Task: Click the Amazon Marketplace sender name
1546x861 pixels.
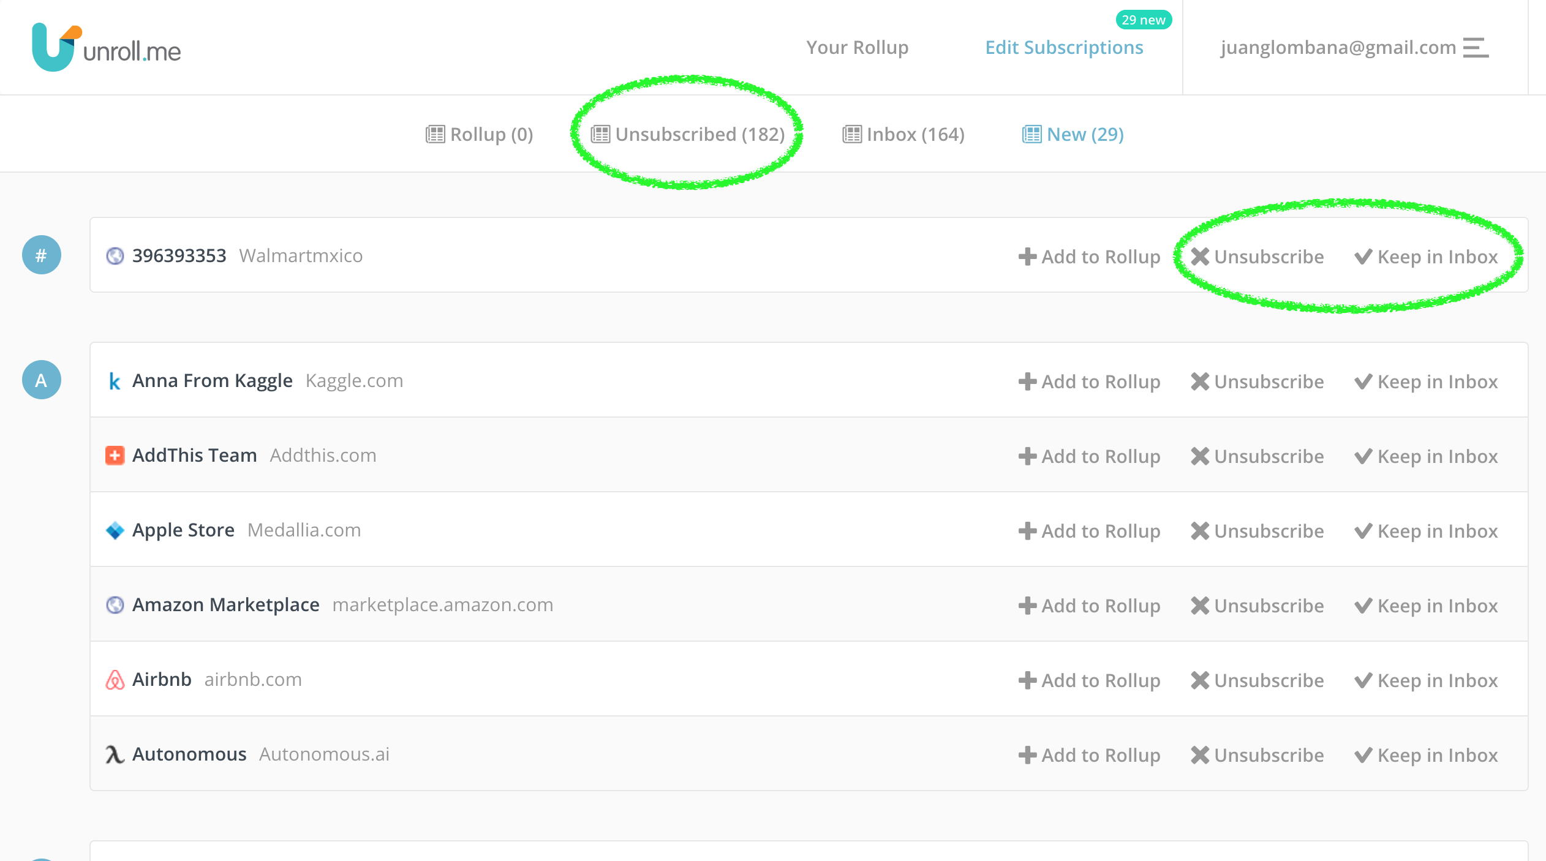Action: (x=225, y=605)
